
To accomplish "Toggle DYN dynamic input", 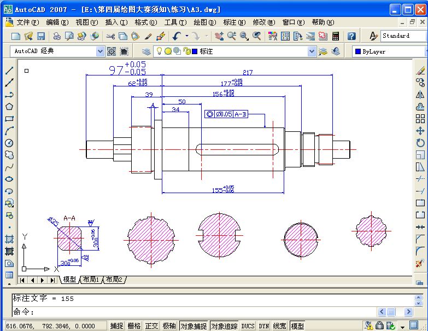I will click(263, 326).
